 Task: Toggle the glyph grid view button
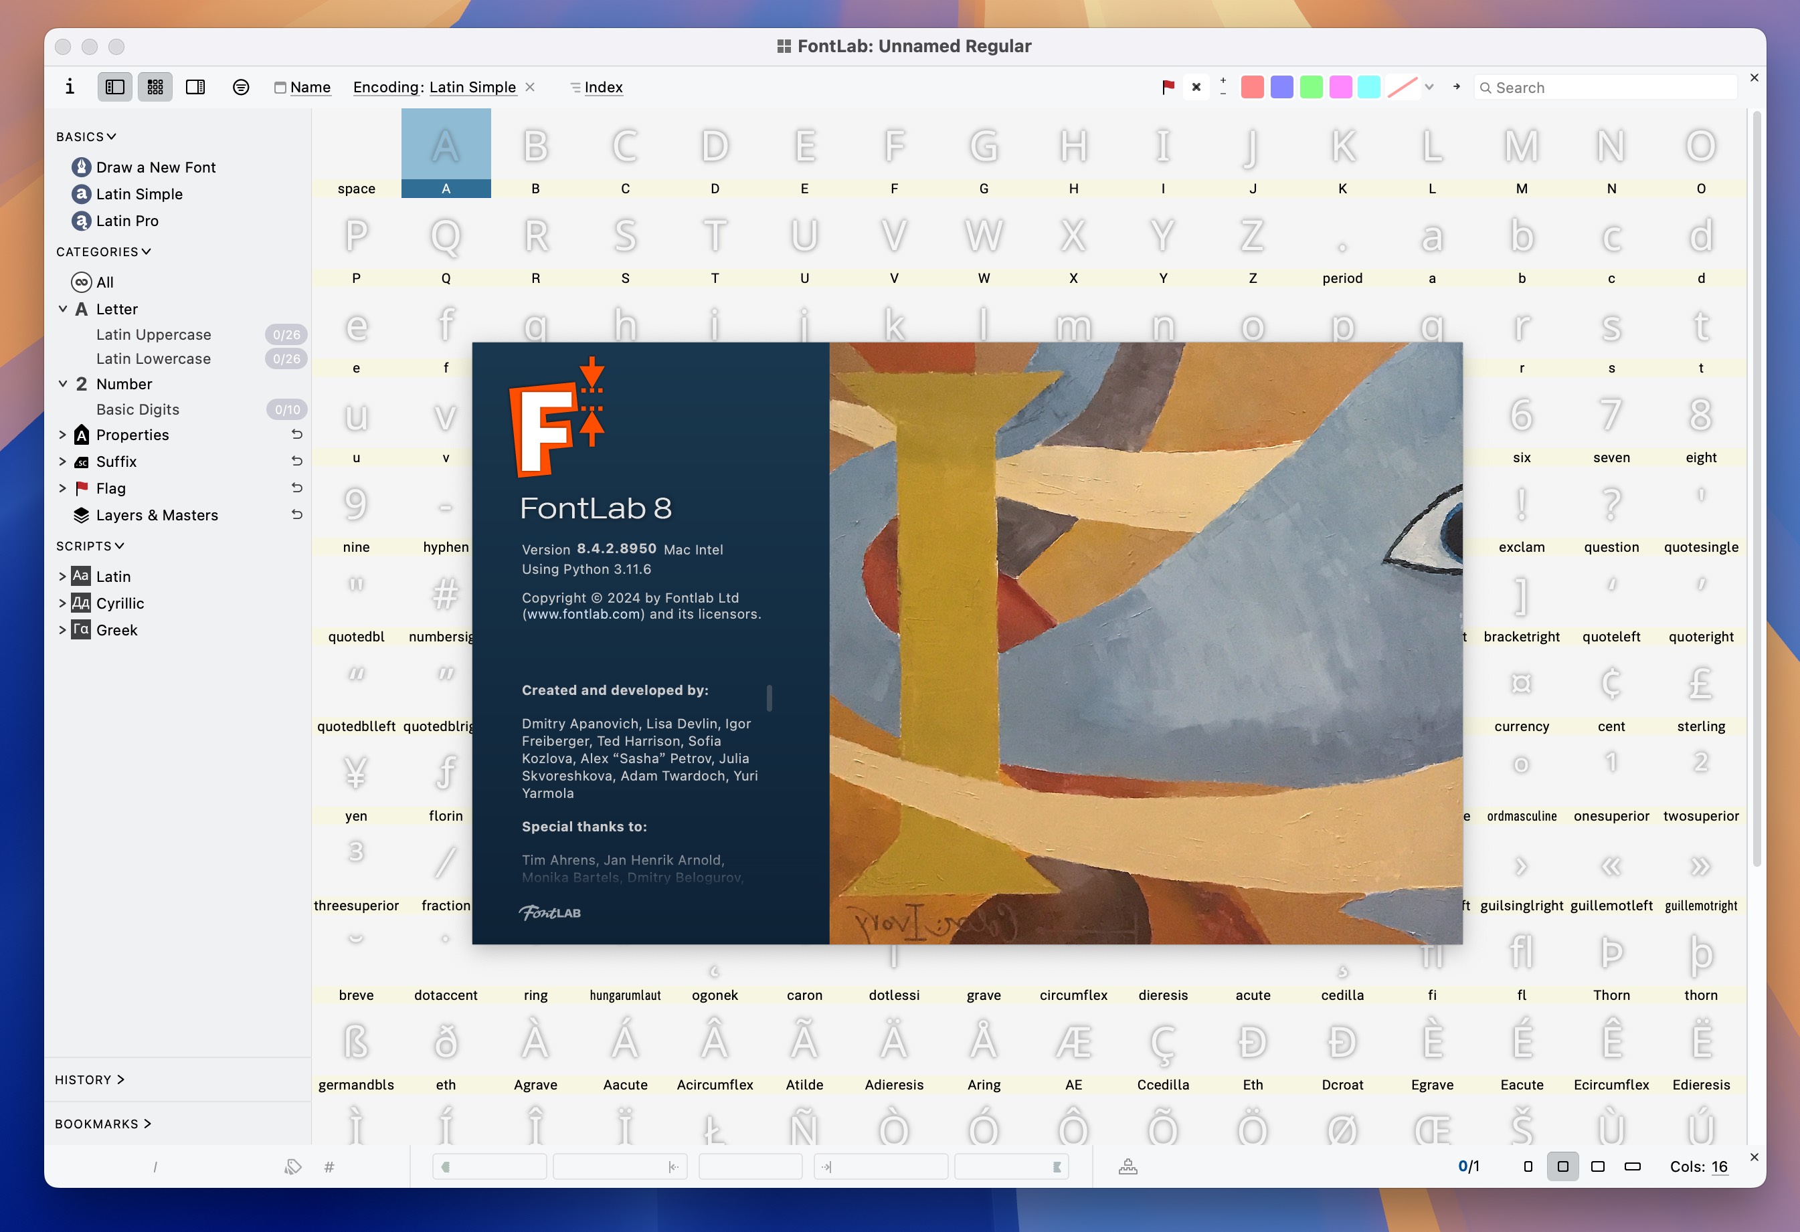155,87
